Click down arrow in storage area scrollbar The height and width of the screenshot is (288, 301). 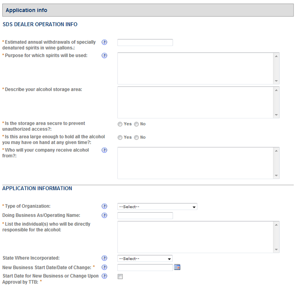click(x=276, y=115)
